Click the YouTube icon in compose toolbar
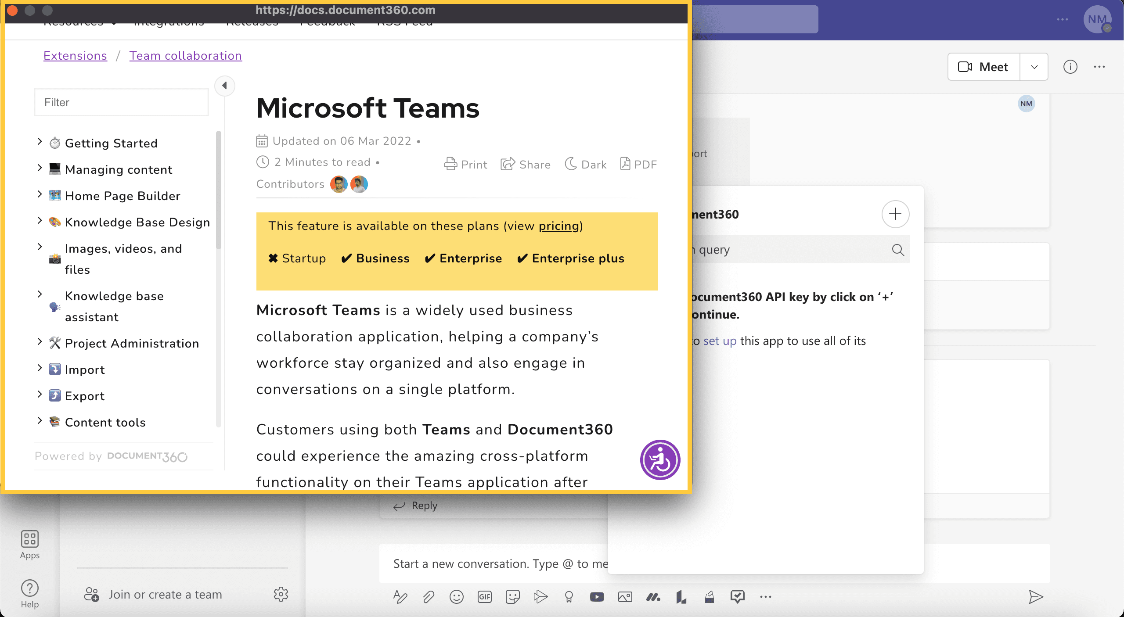The width and height of the screenshot is (1124, 617). point(597,596)
